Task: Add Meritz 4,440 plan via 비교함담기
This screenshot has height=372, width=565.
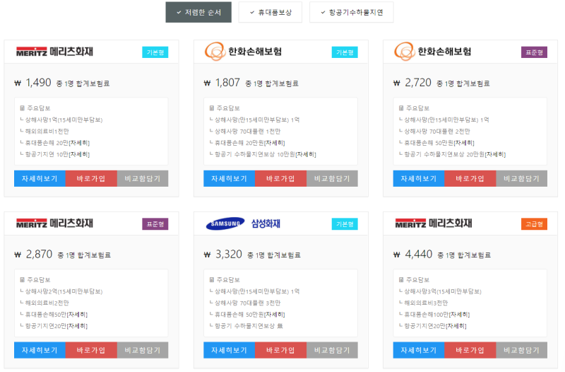Action: (522, 350)
